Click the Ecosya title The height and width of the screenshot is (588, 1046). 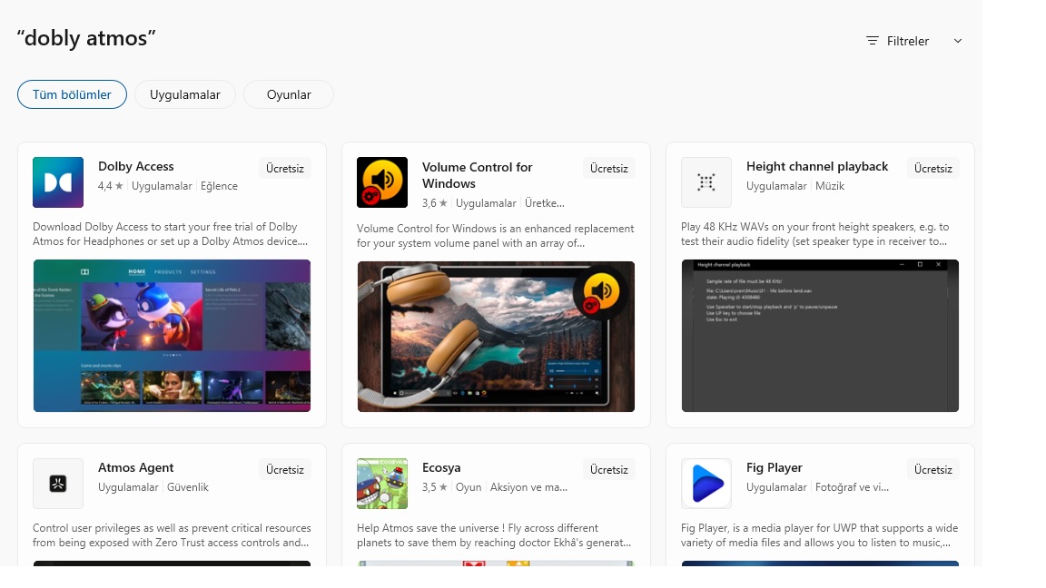(441, 468)
